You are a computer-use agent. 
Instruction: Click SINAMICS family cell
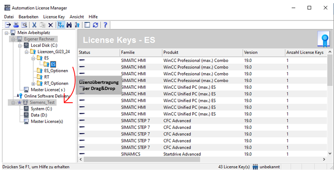[x=131, y=154]
